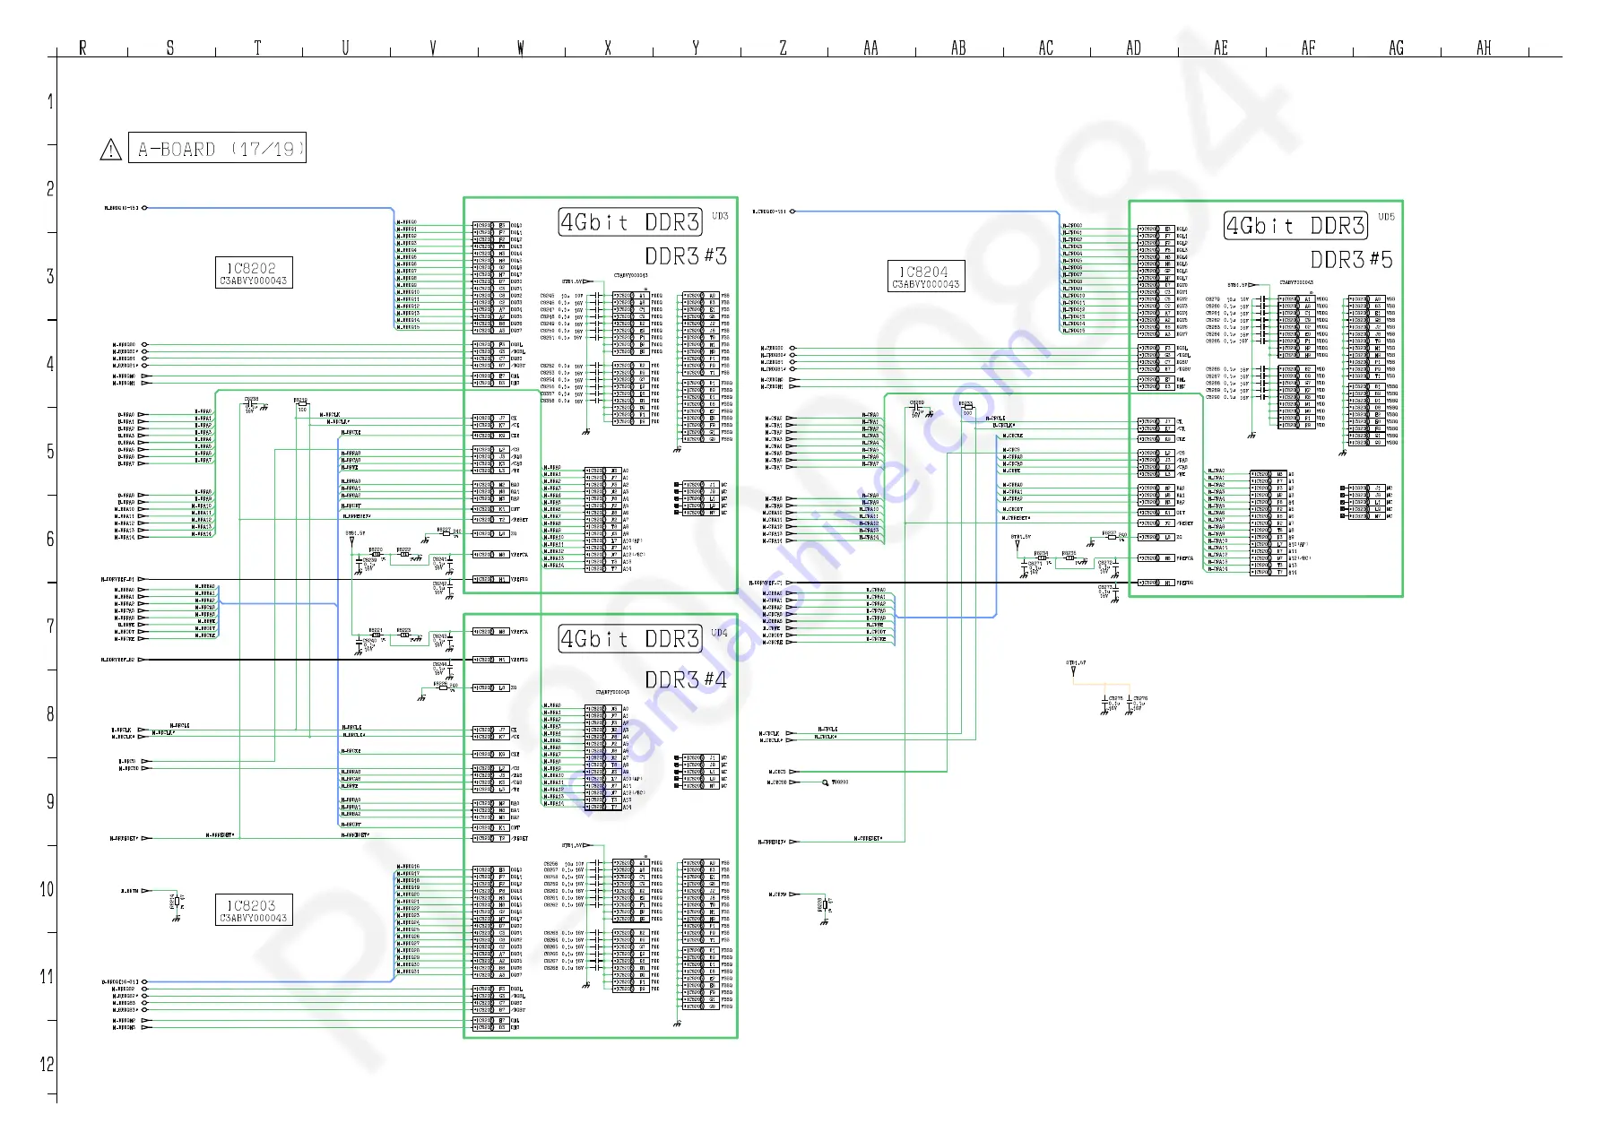Viewport: 1602px width, 1132px height.
Task: Click column grid header AC
Action: 1046,48
